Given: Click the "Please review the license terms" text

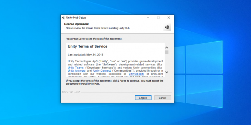Looking at the screenshot, I should [98, 28].
